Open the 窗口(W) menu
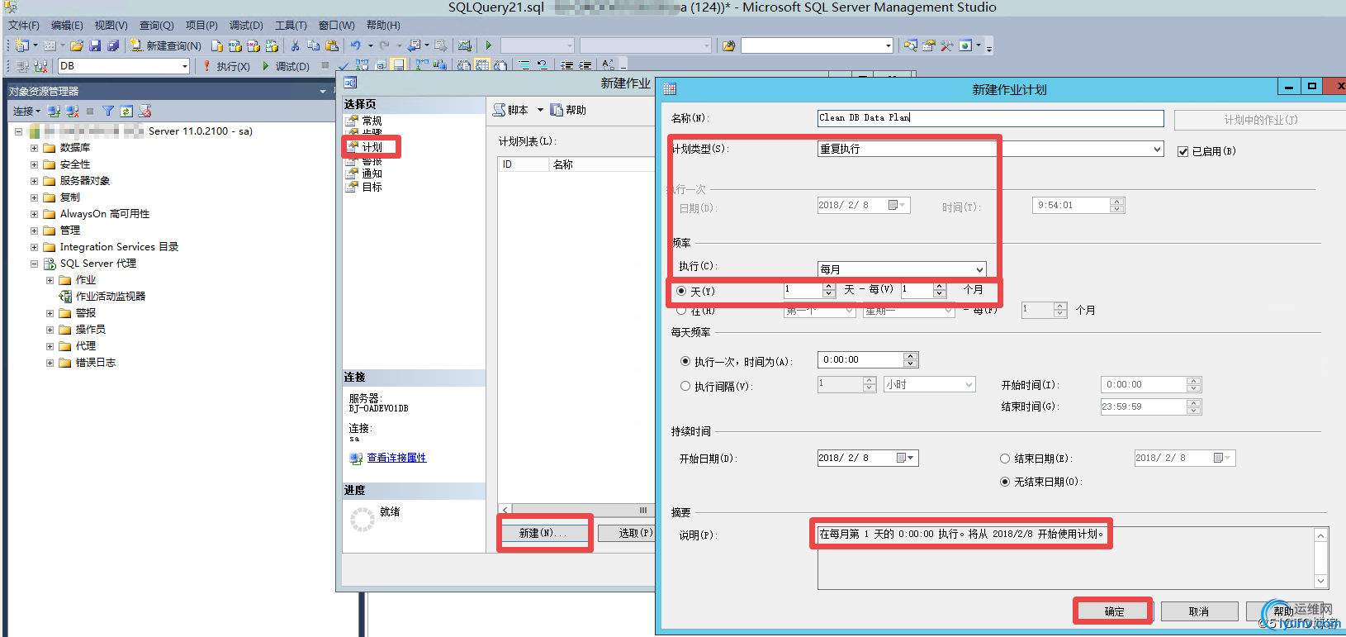The height and width of the screenshot is (637, 1346). click(336, 26)
